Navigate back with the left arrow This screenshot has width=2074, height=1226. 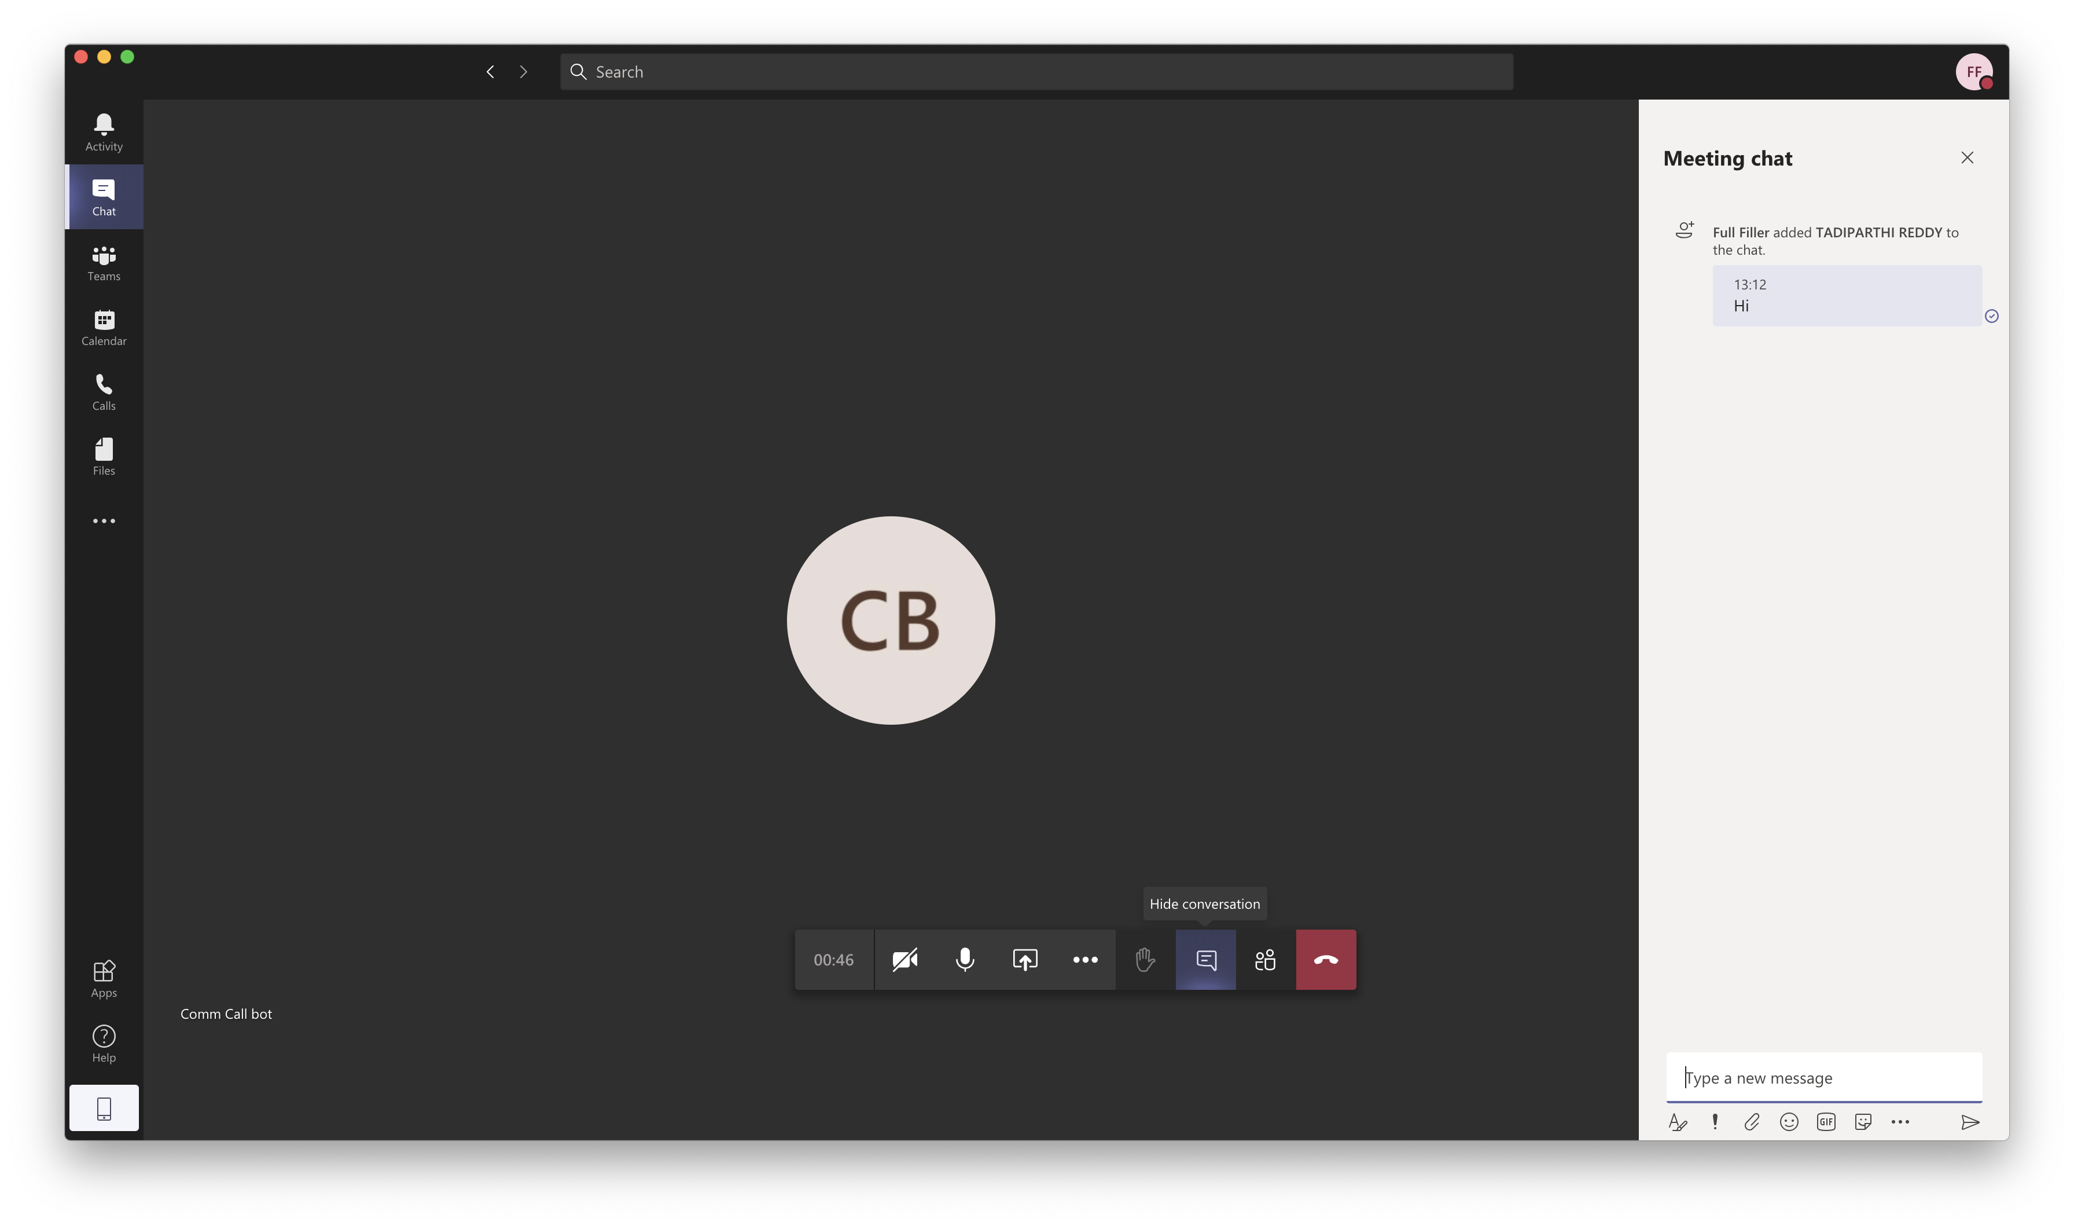click(x=490, y=72)
